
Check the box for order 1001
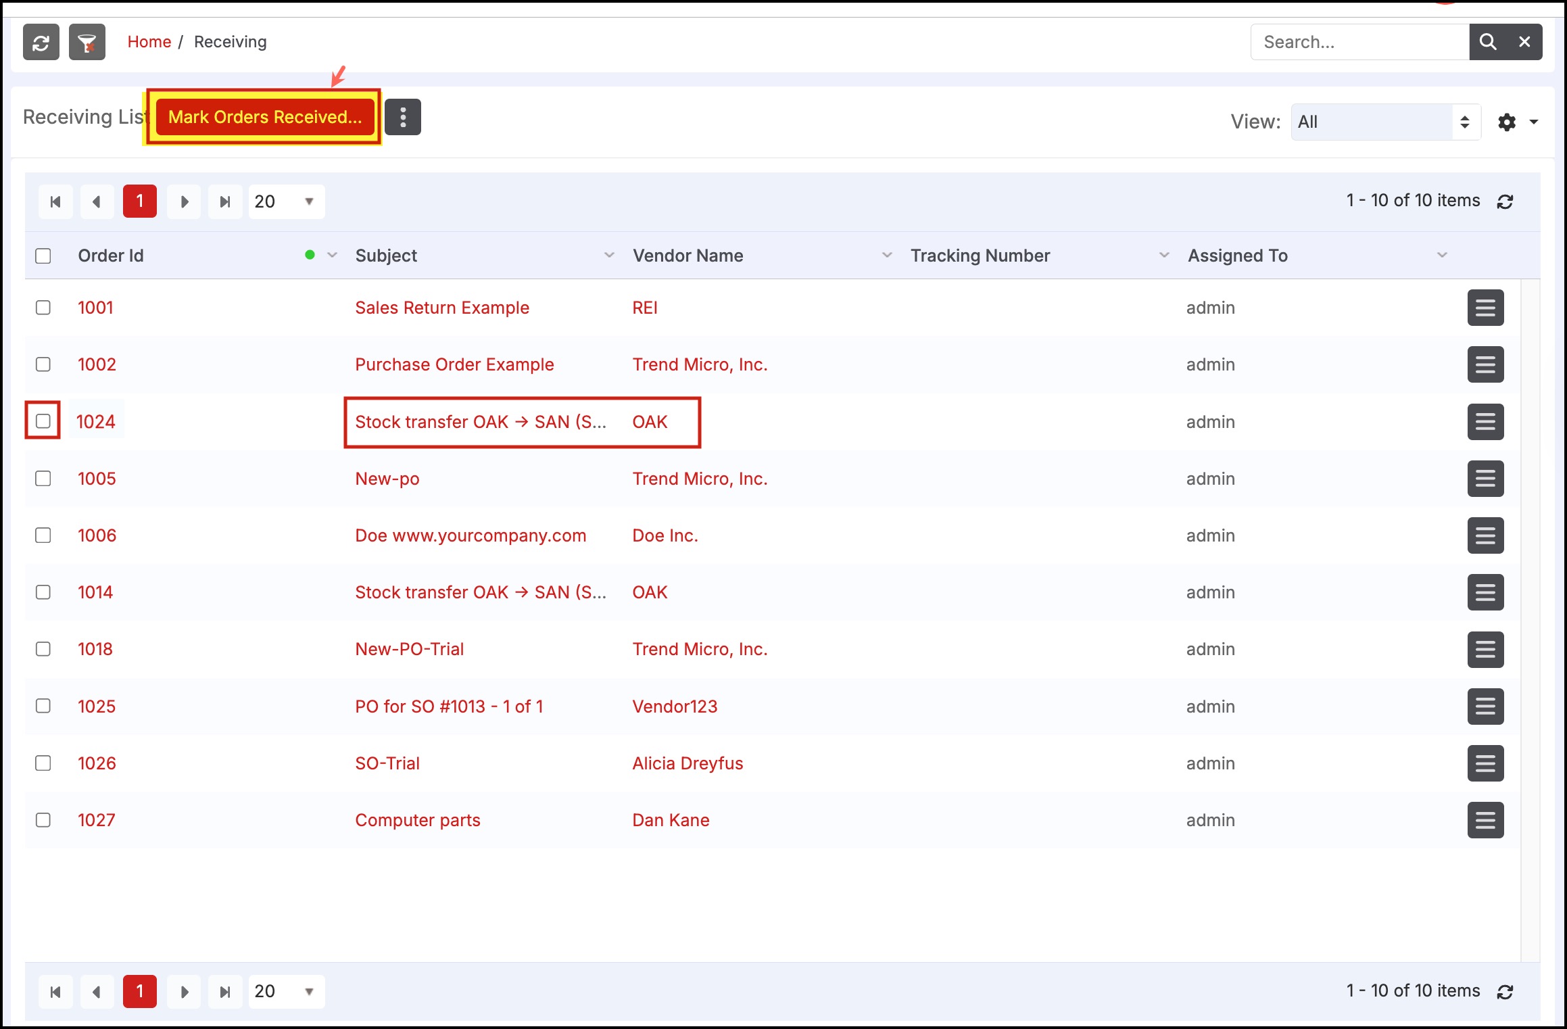(x=43, y=308)
